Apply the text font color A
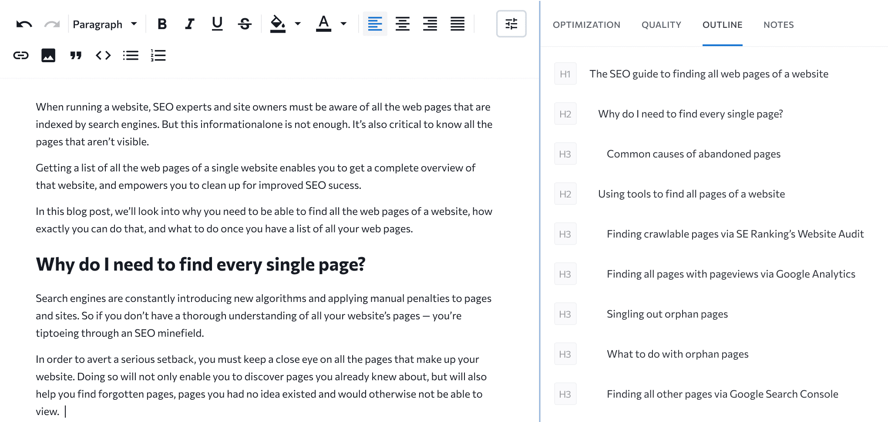This screenshot has height=422, width=888. (x=323, y=24)
